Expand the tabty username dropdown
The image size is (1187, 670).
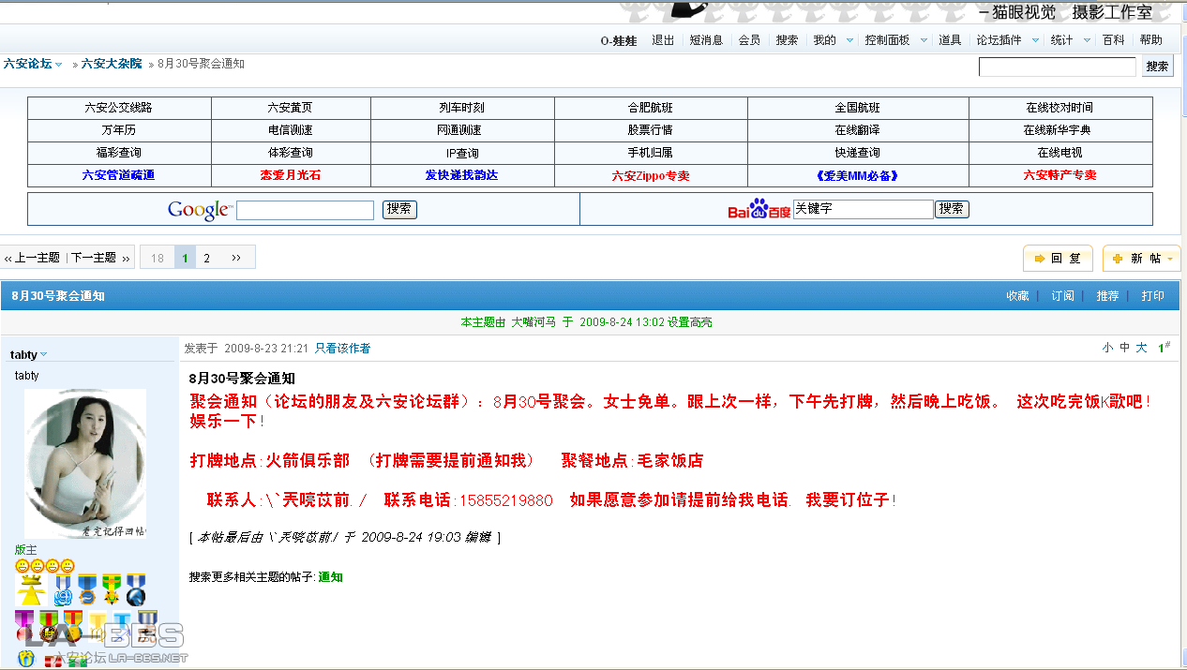(x=28, y=354)
